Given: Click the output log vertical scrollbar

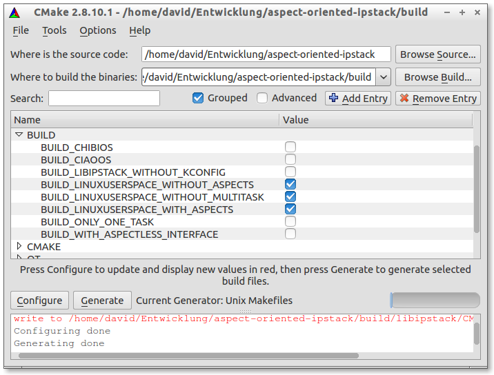Looking at the screenshot, I should pyautogui.click(x=477, y=334).
